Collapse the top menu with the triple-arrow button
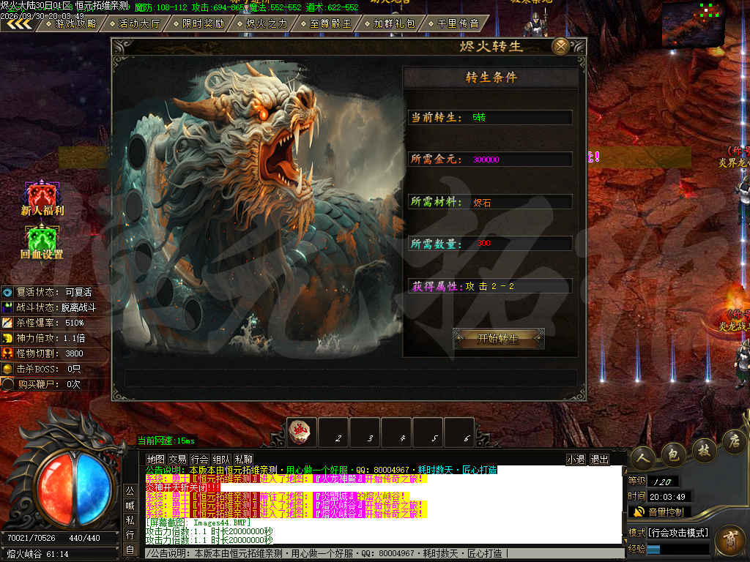Viewport: 750px width, 562px height. pyautogui.click(x=19, y=24)
